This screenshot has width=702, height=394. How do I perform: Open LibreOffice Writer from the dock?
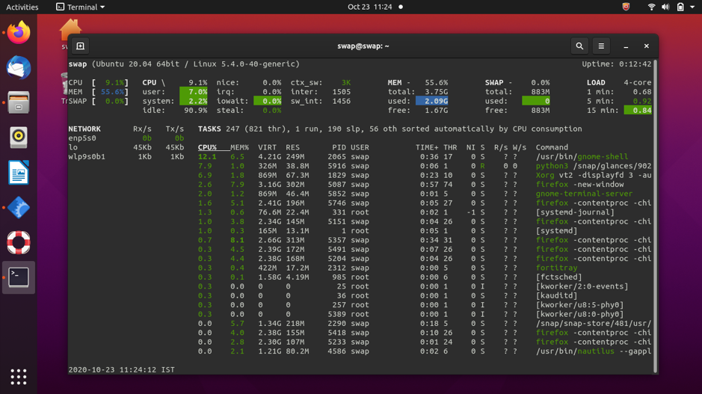(x=19, y=173)
